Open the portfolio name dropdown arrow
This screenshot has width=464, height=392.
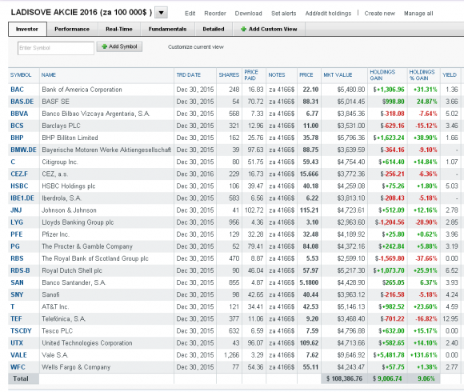click(162, 13)
